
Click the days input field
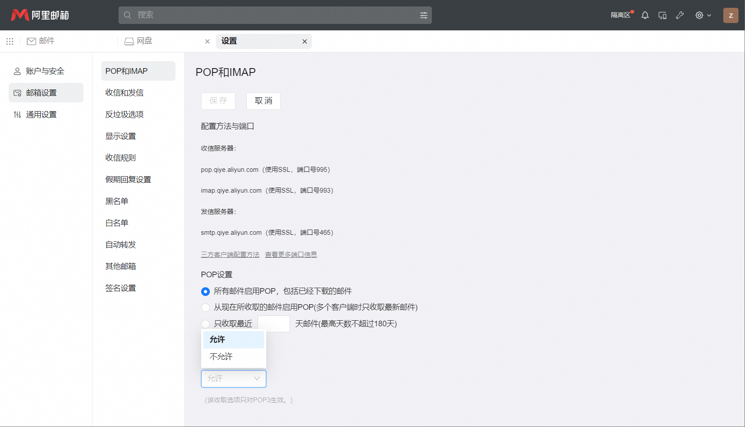(x=274, y=324)
